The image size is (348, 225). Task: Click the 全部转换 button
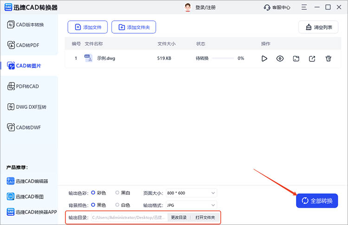pos(317,200)
